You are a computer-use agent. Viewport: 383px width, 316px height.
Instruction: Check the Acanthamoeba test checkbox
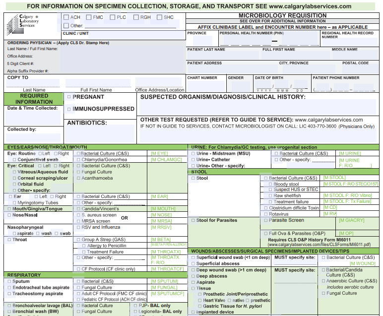point(78,178)
